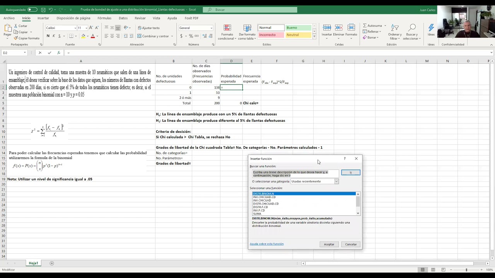This screenshot has width=495, height=278.
Task: Click Cancelar in Insertar función dialog
Action: pos(351,244)
